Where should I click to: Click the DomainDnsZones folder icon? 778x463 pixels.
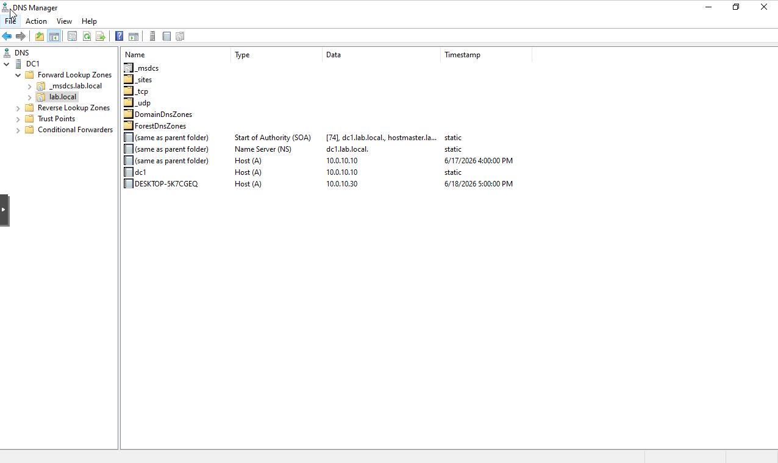(x=129, y=115)
